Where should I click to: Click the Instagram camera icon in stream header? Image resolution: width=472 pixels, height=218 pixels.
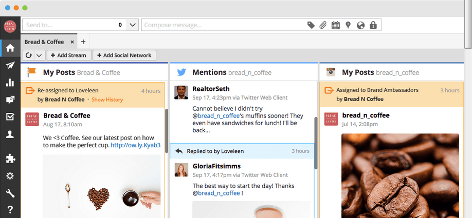[x=331, y=72]
